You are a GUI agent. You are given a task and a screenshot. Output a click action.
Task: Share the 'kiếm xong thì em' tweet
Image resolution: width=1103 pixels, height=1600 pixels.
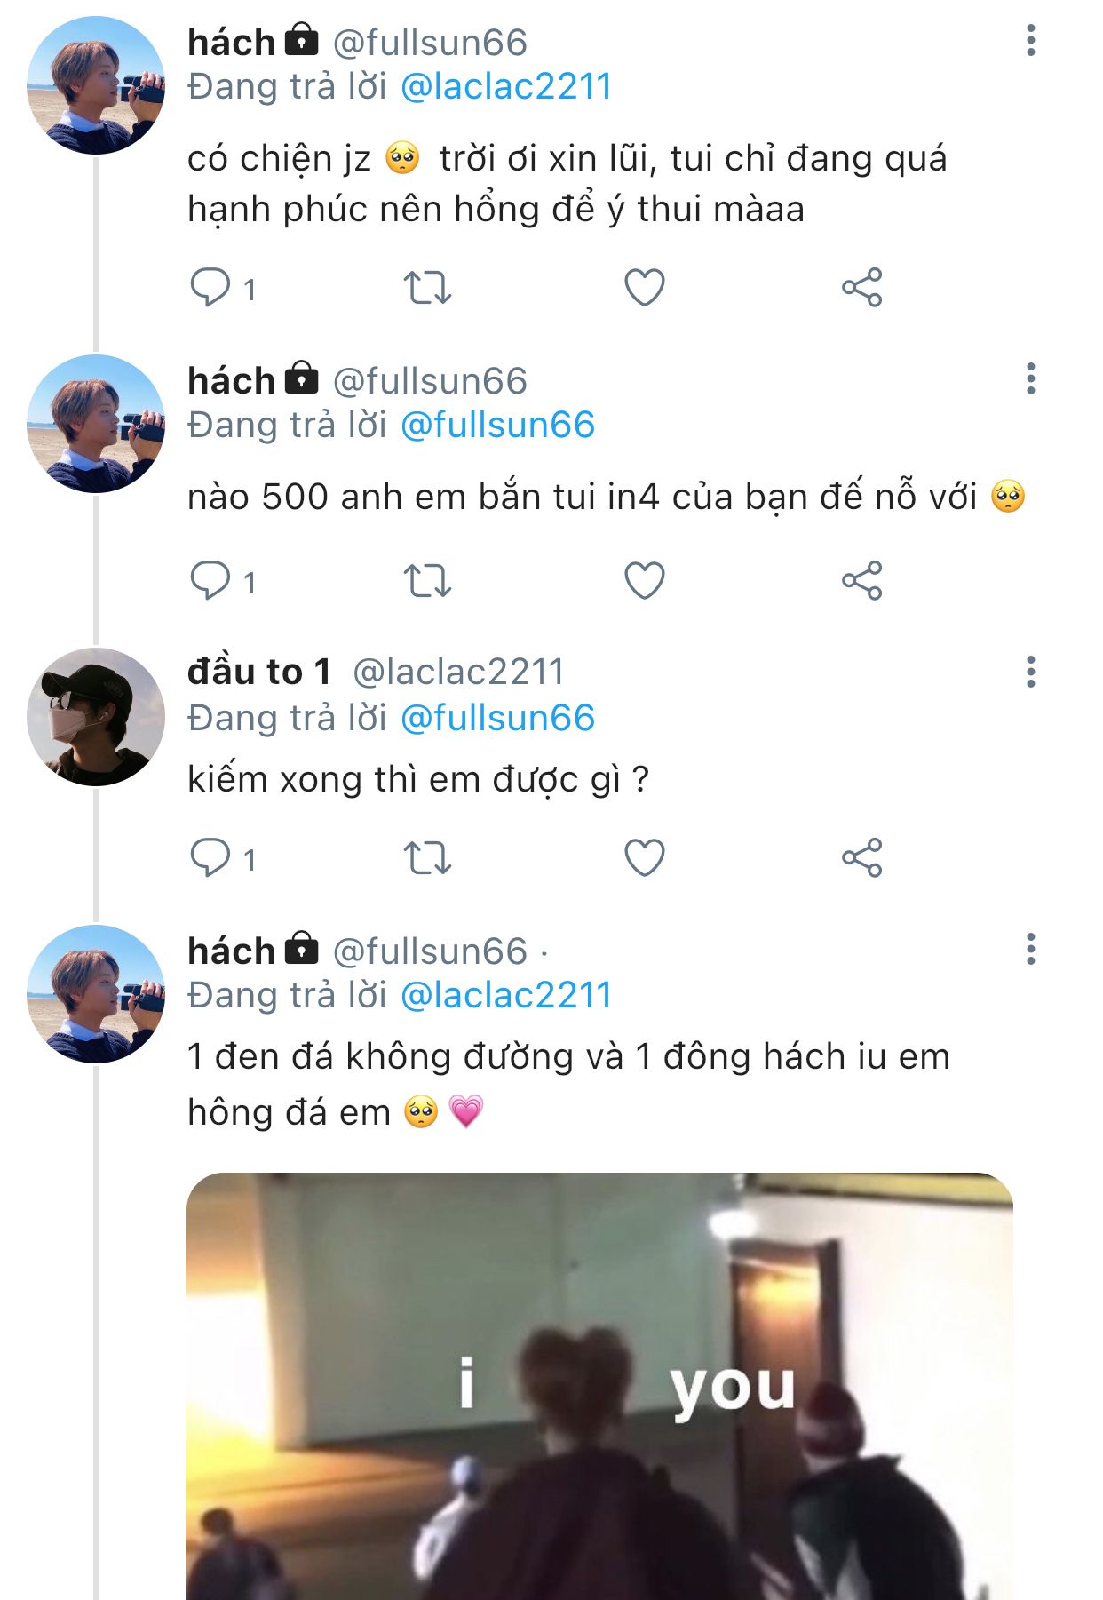(861, 858)
